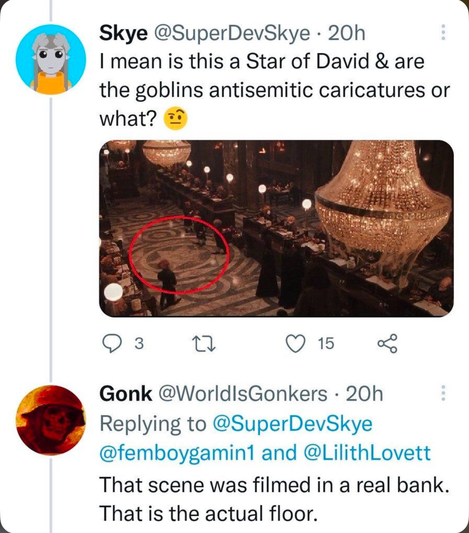Screen dimensions: 469x533
Task: Share Skye's tweet using the share icon
Action: click(x=387, y=344)
